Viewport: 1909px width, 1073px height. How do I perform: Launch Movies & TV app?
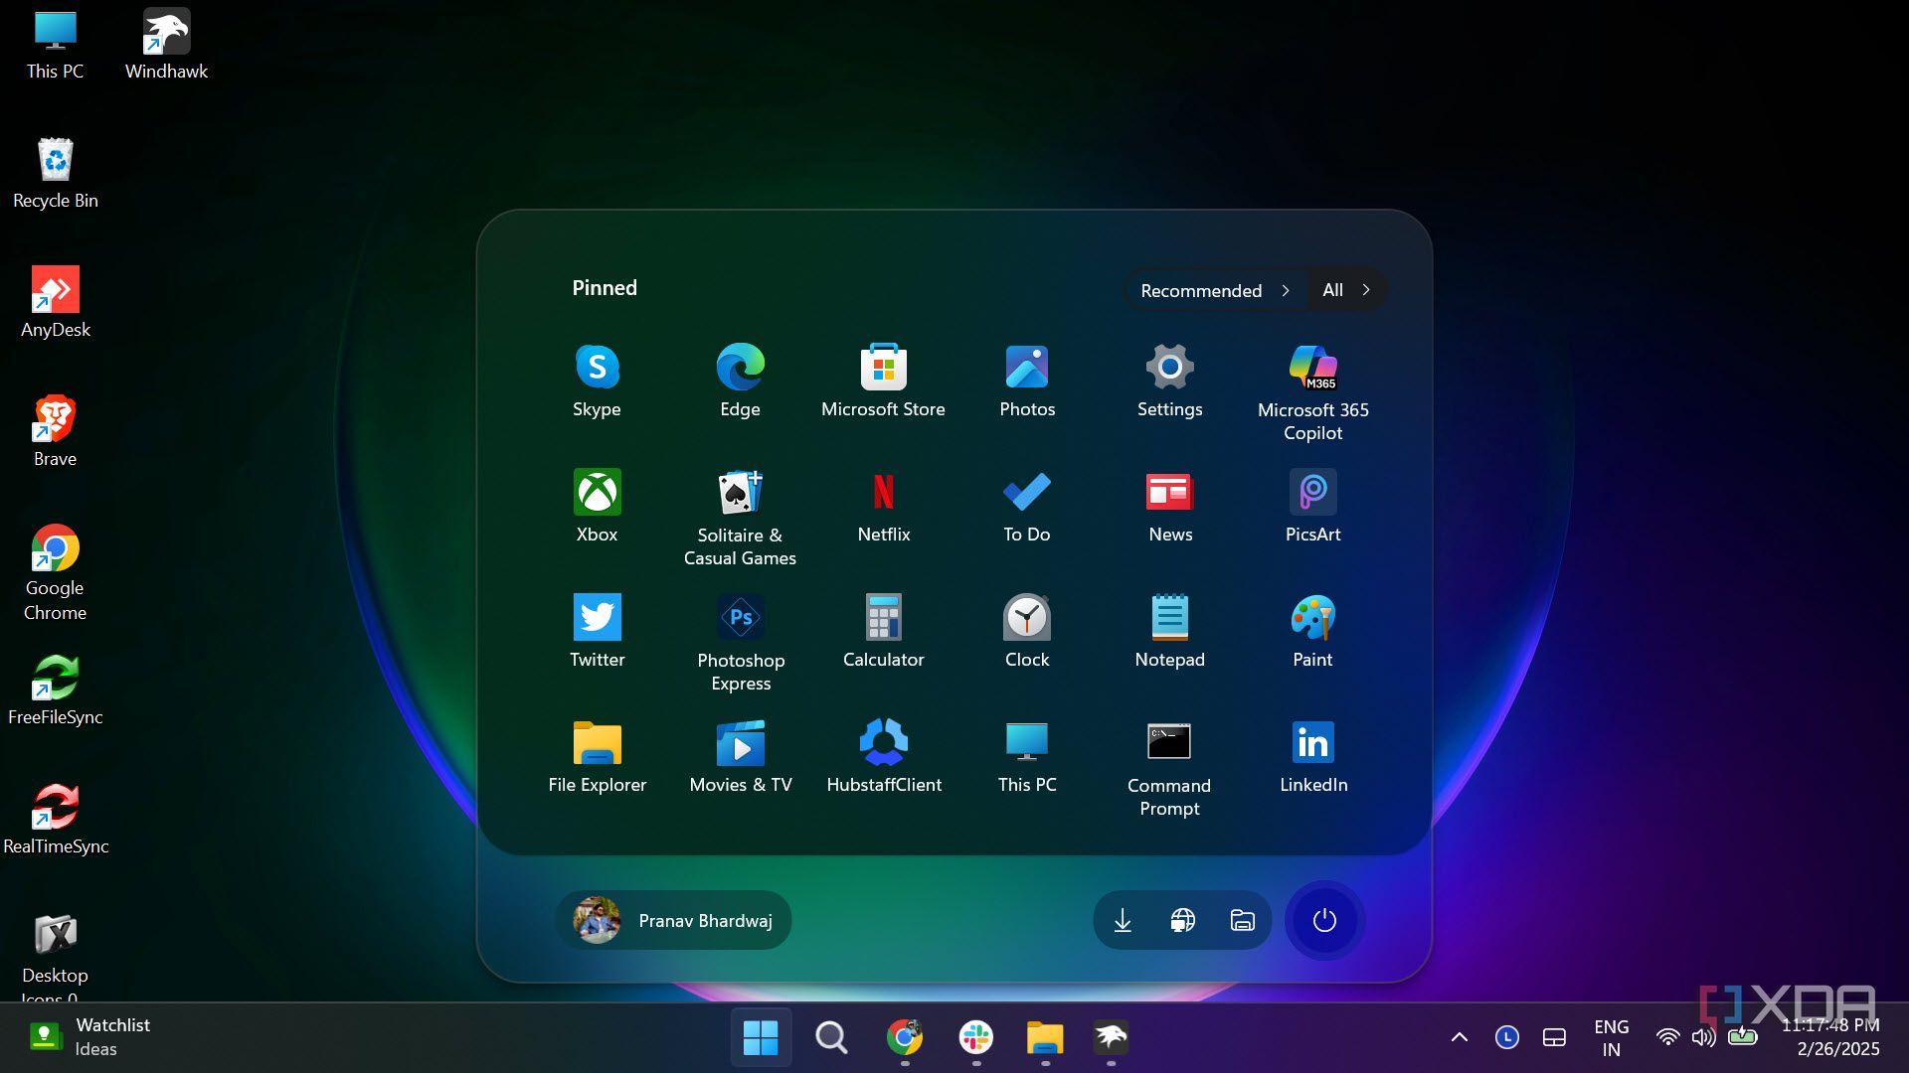[740, 757]
